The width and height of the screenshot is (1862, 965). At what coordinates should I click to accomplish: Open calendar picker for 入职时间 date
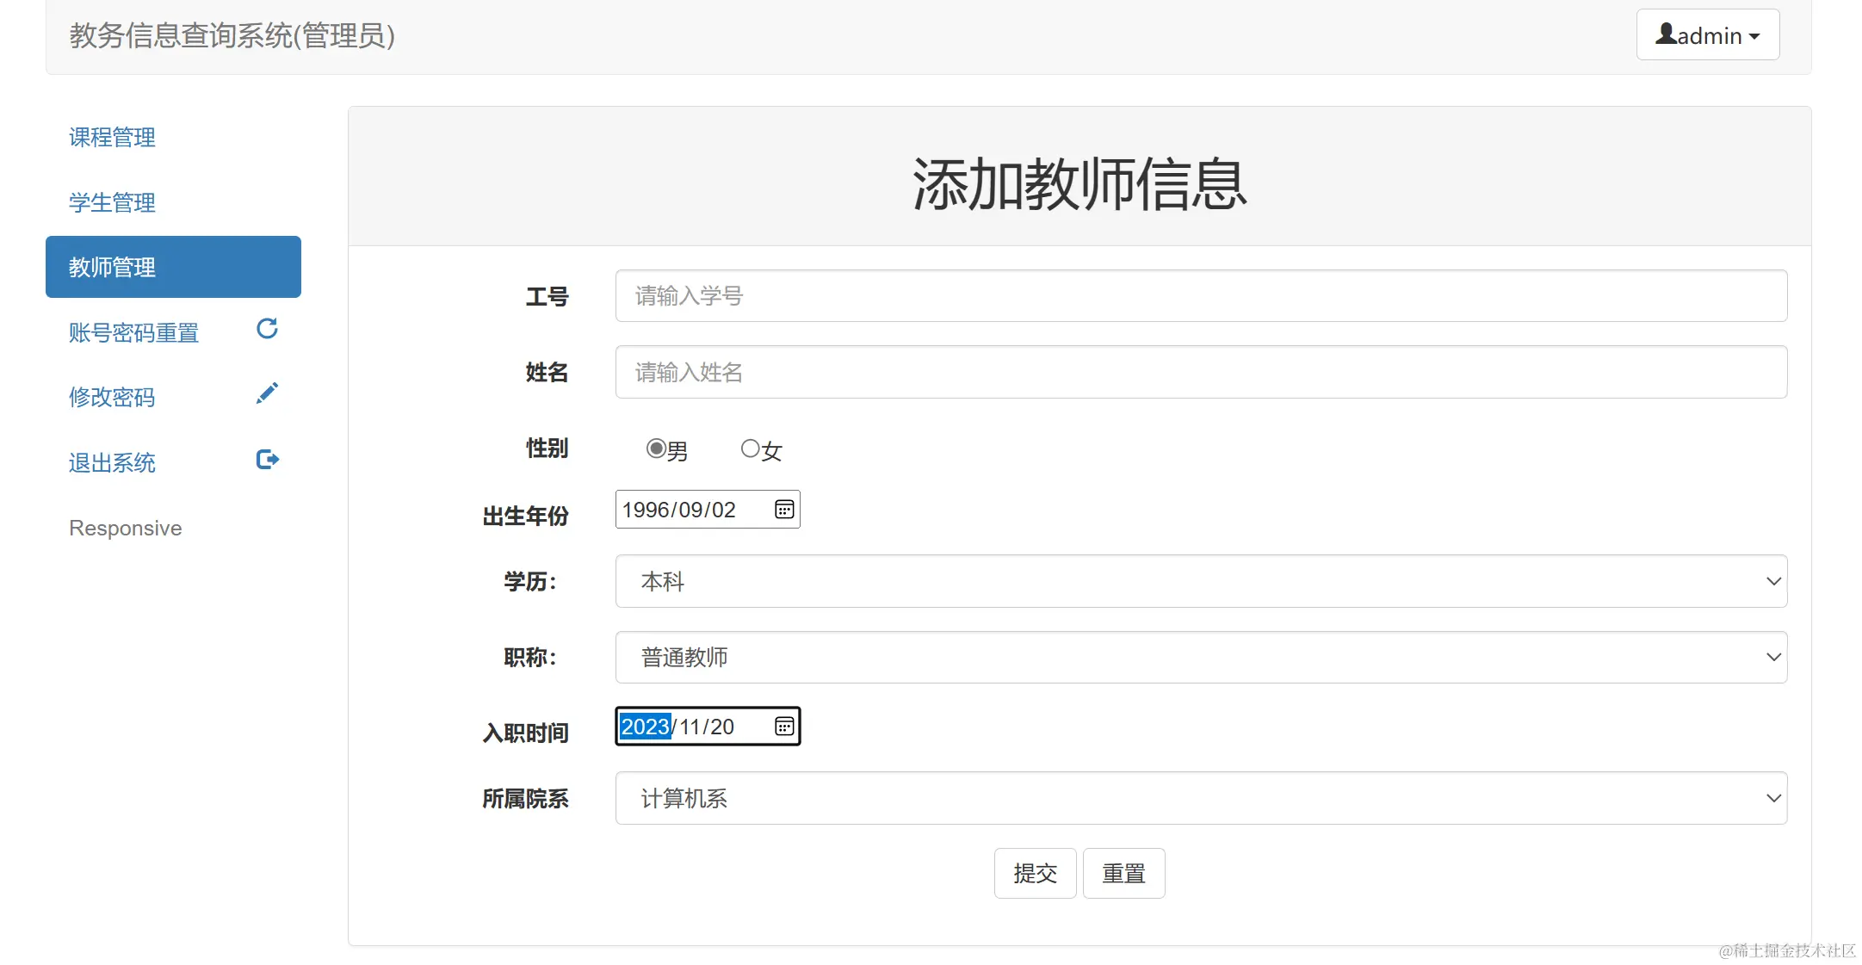(x=783, y=727)
